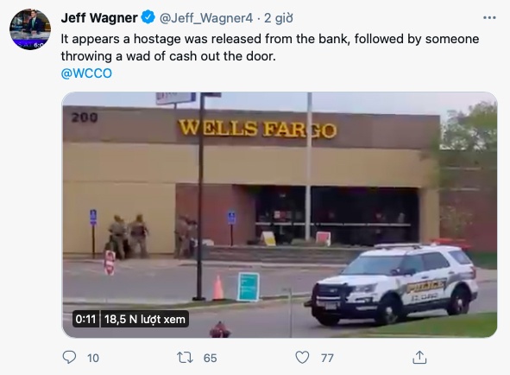The height and width of the screenshot is (375, 510).
Task: Retweet this post using the arrows icon
Action: [x=185, y=358]
